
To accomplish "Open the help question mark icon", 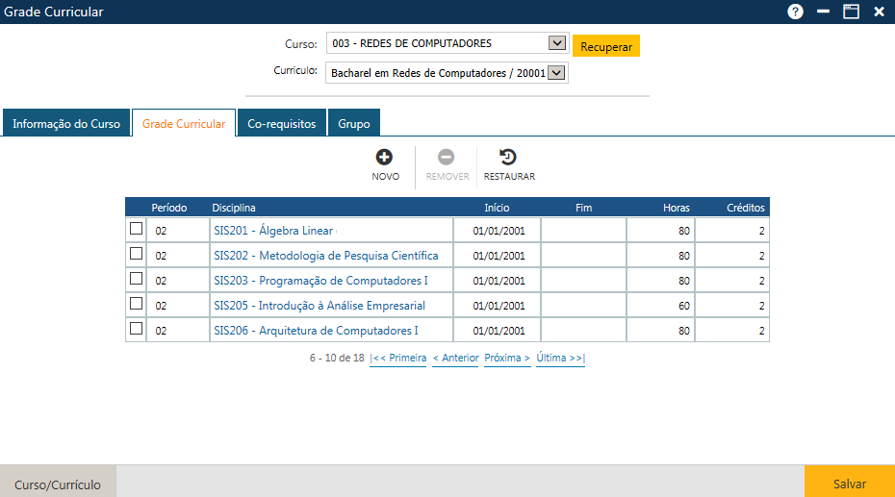I will tap(795, 12).
